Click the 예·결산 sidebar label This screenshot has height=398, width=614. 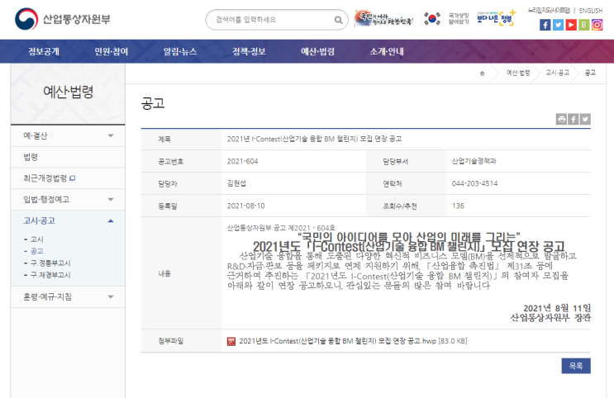pos(36,135)
